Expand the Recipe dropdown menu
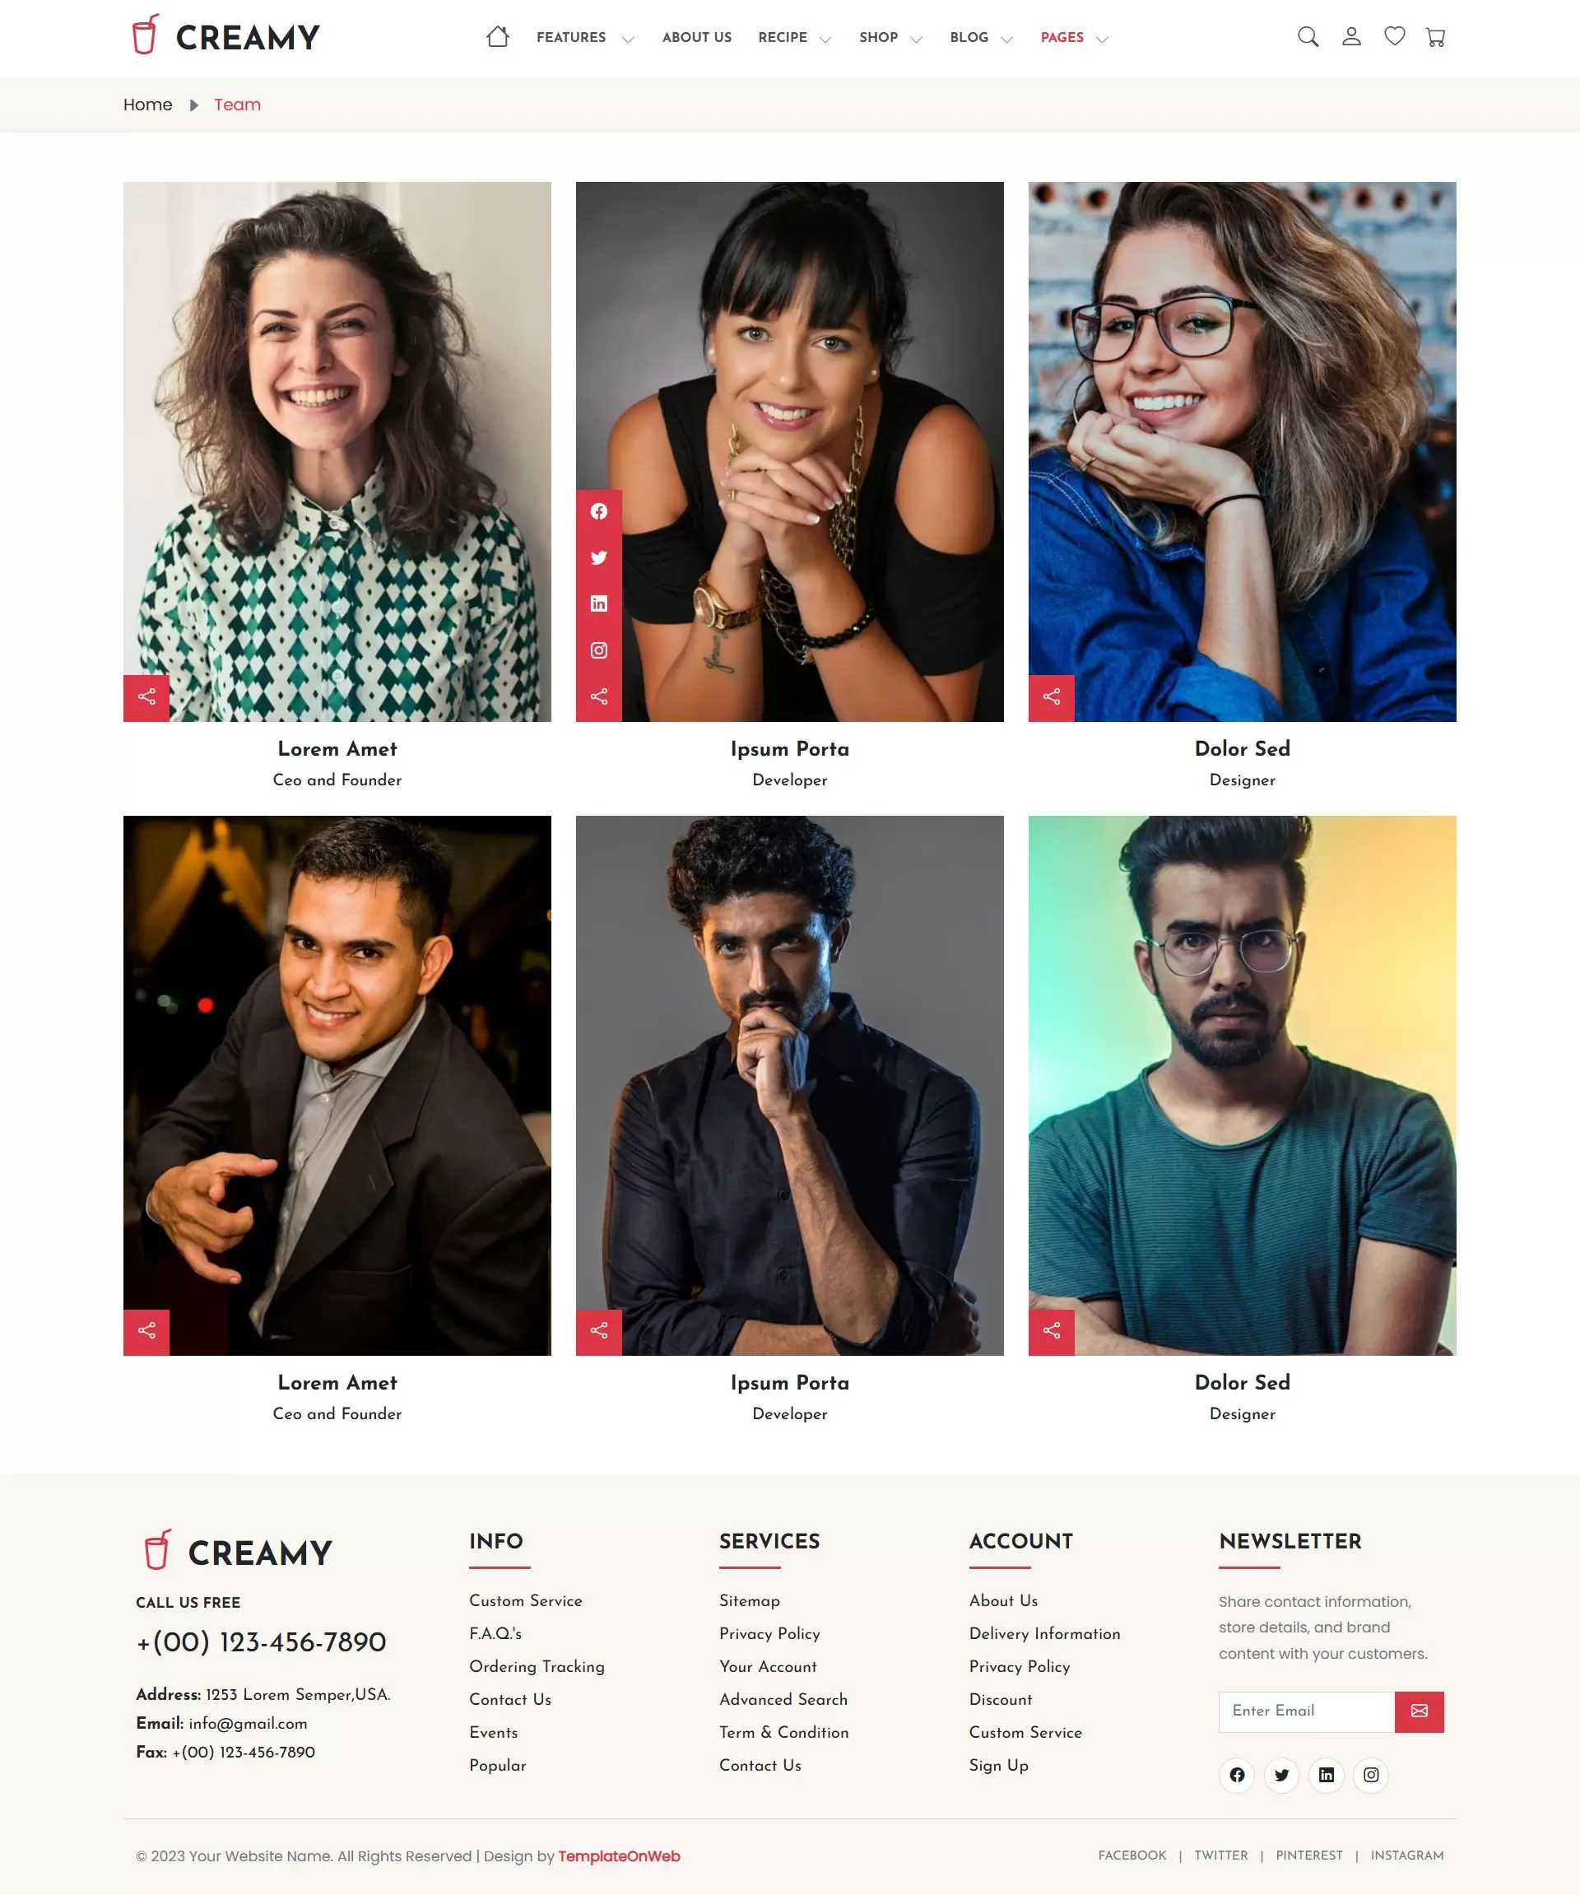 [794, 38]
